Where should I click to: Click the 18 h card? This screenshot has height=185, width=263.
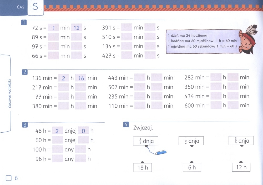tap(143, 168)
